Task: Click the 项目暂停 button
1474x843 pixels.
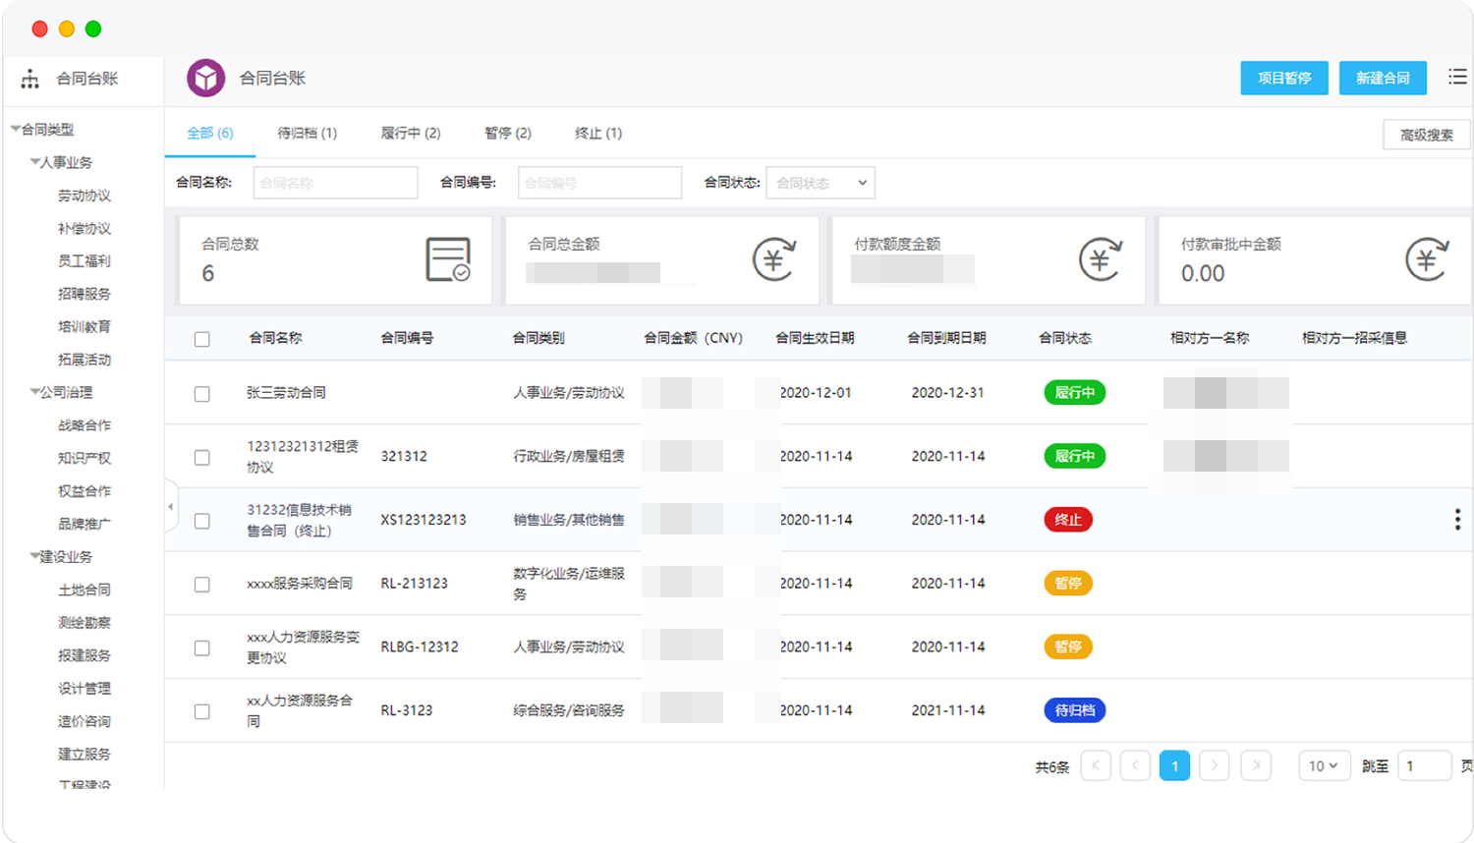Action: [x=1284, y=78]
